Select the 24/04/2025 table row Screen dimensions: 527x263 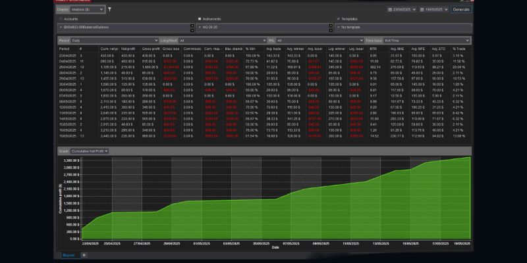(265, 61)
